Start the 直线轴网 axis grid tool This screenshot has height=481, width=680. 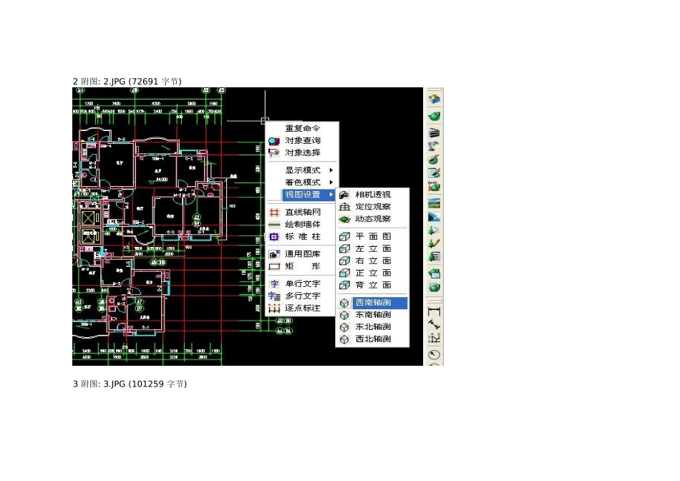click(x=302, y=213)
